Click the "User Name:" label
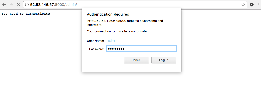This screenshot has height=101, width=261. click(95, 41)
